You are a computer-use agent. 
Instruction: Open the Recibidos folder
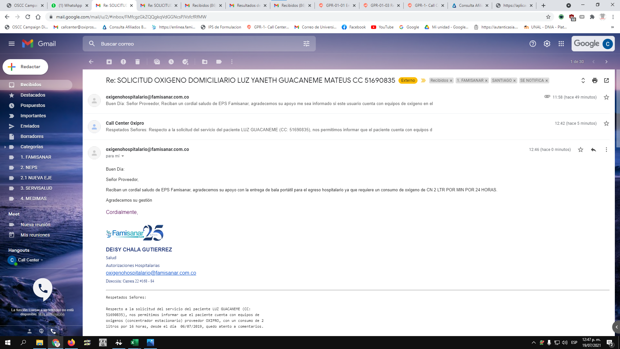pyautogui.click(x=36, y=85)
